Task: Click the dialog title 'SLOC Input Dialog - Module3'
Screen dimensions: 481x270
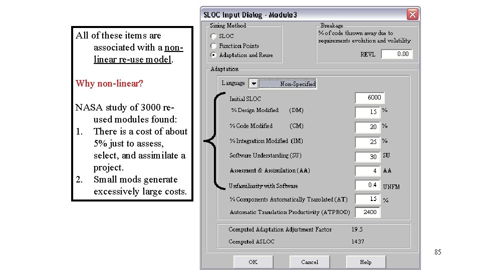Action: (250, 14)
